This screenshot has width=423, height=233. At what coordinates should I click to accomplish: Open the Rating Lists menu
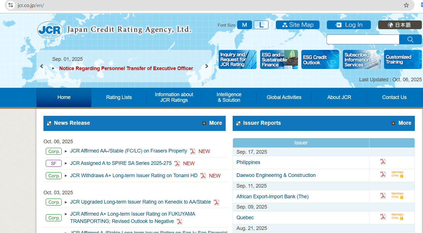point(119,97)
